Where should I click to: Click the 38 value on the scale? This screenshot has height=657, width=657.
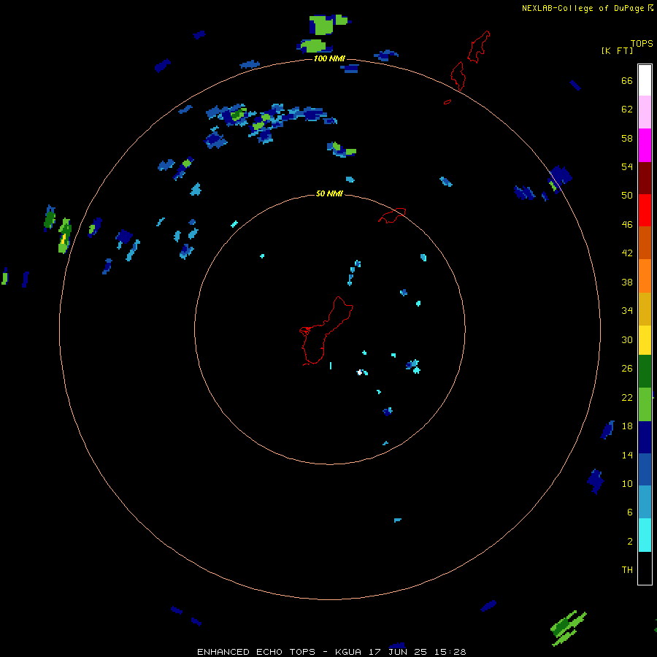point(627,282)
